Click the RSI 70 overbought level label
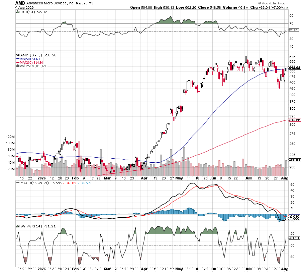 coord(291,23)
